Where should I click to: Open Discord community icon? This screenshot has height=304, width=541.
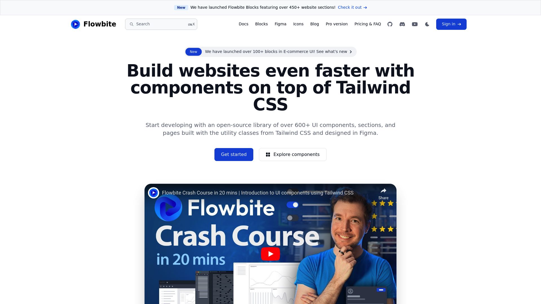click(x=402, y=24)
